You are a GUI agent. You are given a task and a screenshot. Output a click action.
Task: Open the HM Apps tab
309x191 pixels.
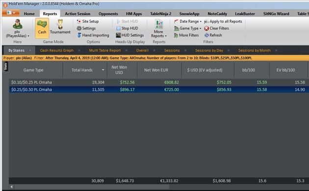click(x=134, y=14)
